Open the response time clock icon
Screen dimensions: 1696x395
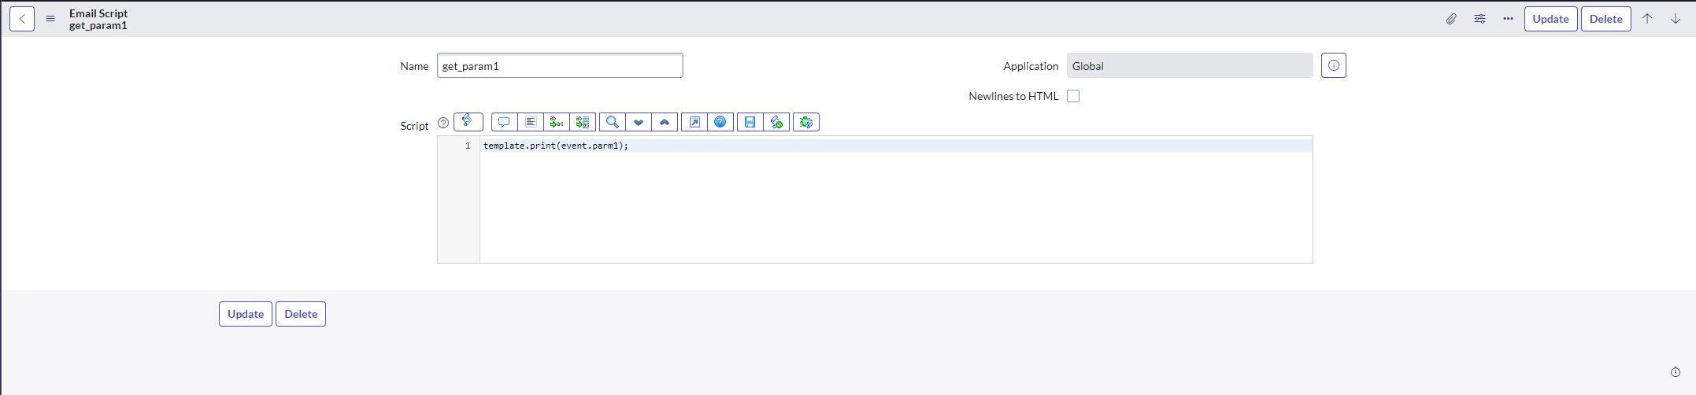pyautogui.click(x=1676, y=372)
